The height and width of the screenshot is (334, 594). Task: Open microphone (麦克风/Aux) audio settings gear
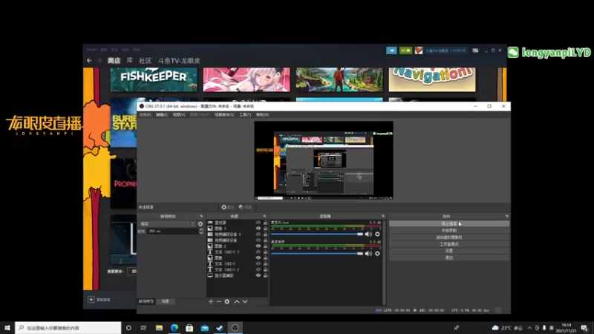[x=377, y=234]
